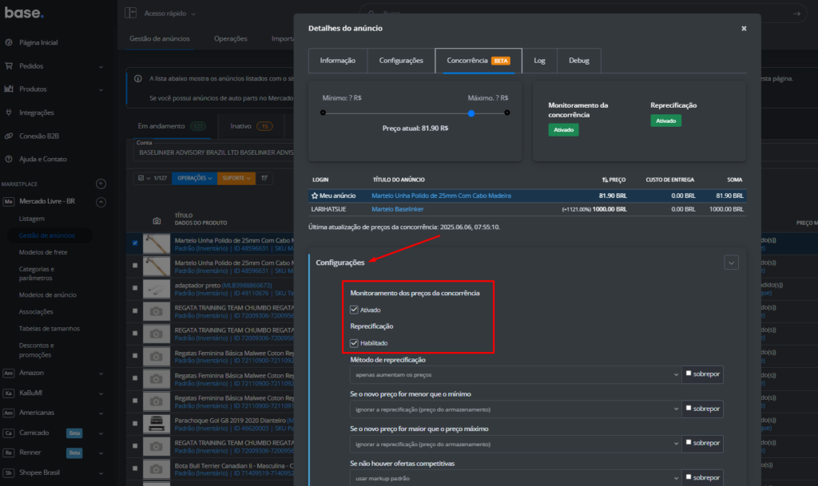Screen dimensions: 818x486
Task: Click the Ajuda e Contato help icon
Action: (9, 159)
